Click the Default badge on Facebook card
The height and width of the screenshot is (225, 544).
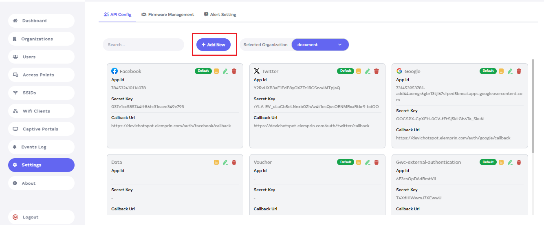coord(203,71)
